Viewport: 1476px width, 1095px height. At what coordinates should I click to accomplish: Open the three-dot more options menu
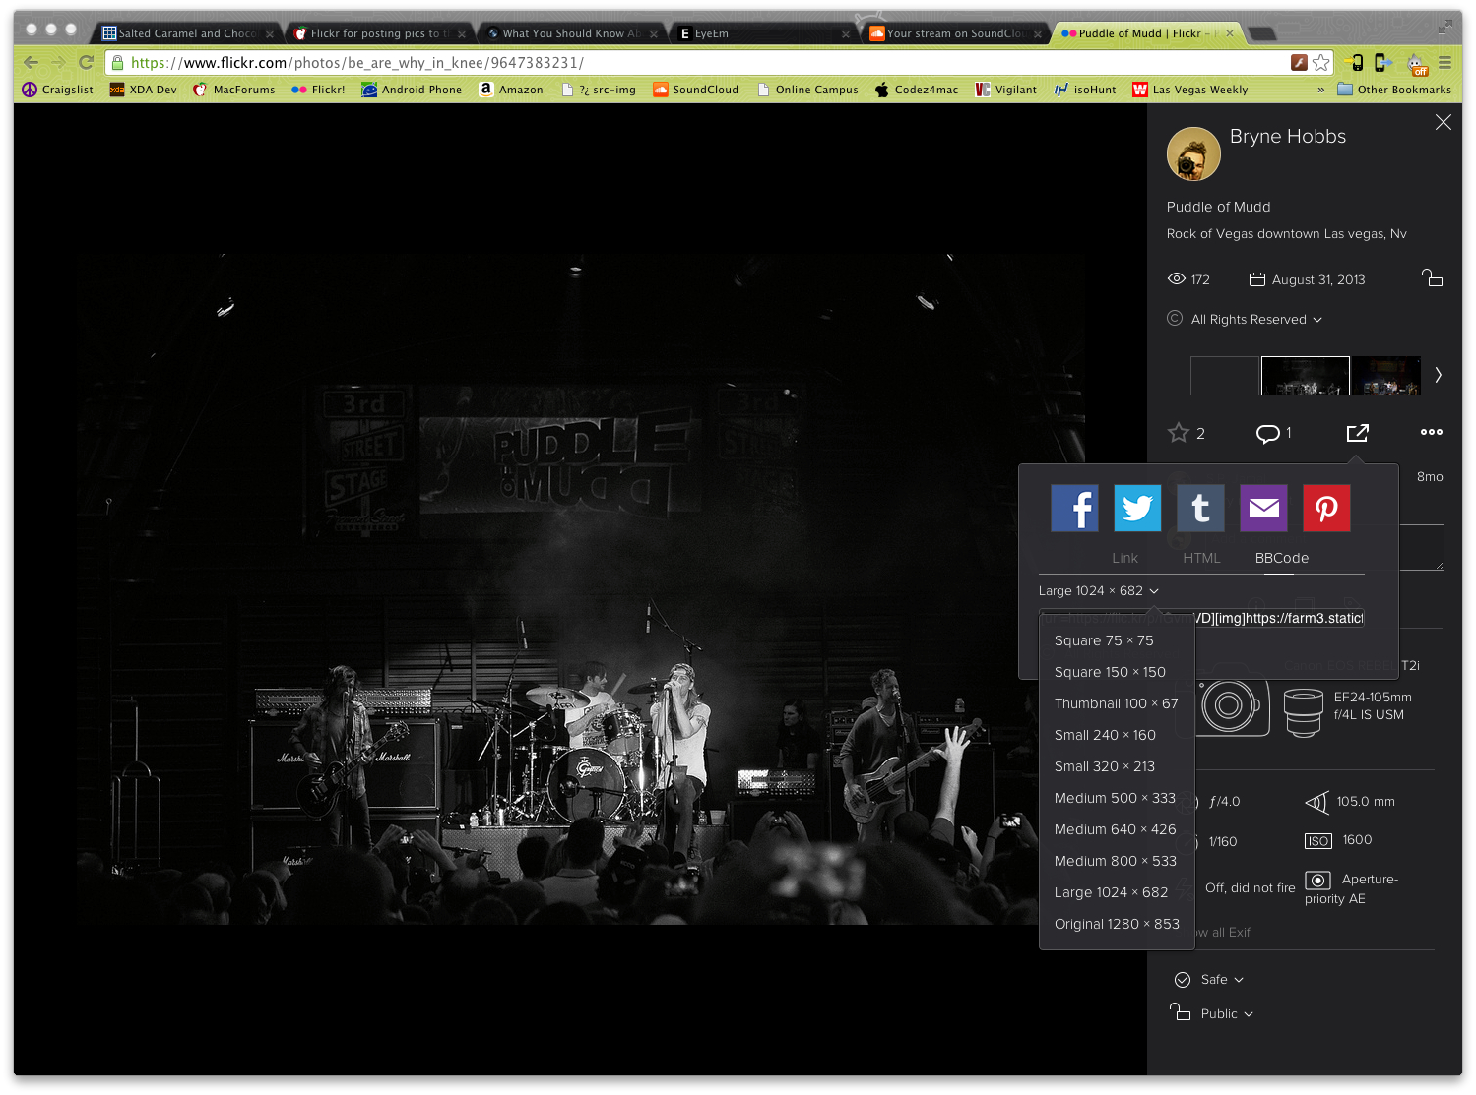1432,432
